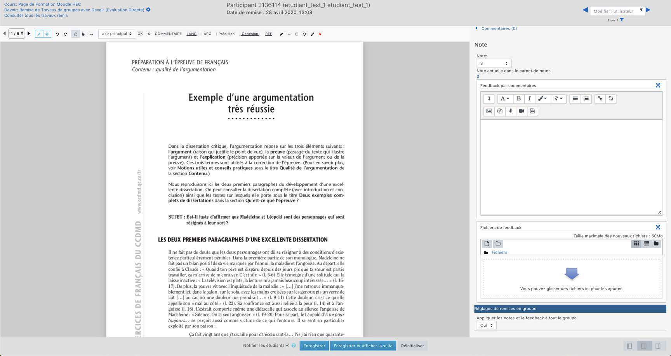671x356 pixels.
Task: Open the Note grade dropdown
Action: (x=494, y=63)
